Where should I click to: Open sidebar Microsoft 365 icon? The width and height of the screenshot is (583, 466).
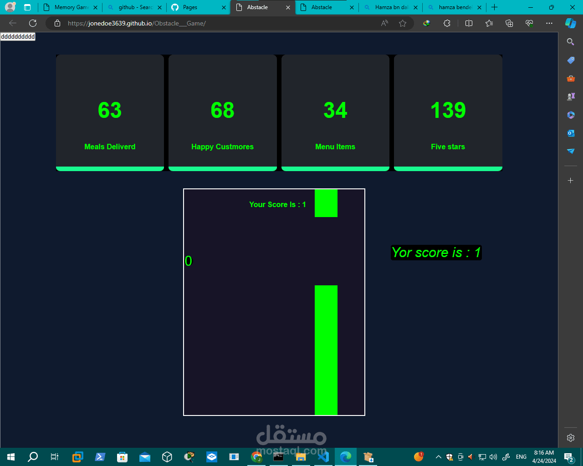(571, 115)
